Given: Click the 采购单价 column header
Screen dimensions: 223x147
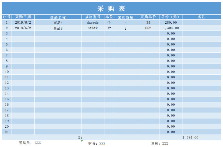Looking at the screenshot, I should click(148, 17).
